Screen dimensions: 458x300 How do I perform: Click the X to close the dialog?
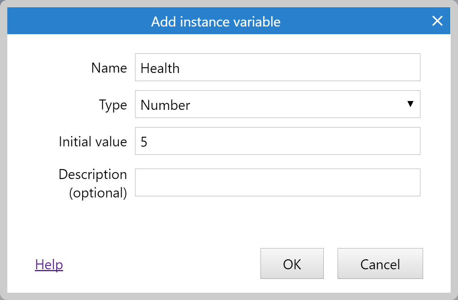tap(437, 21)
